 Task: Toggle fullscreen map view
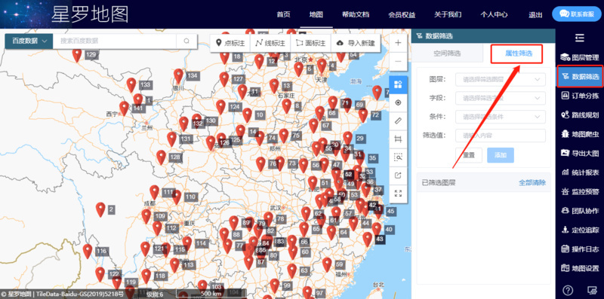click(x=399, y=194)
